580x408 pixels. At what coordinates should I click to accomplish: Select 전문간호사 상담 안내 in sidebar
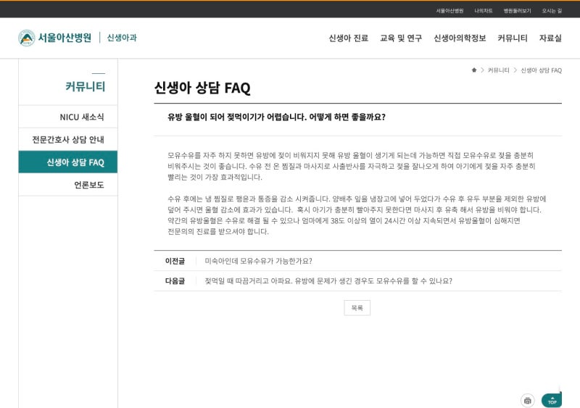[x=68, y=139]
